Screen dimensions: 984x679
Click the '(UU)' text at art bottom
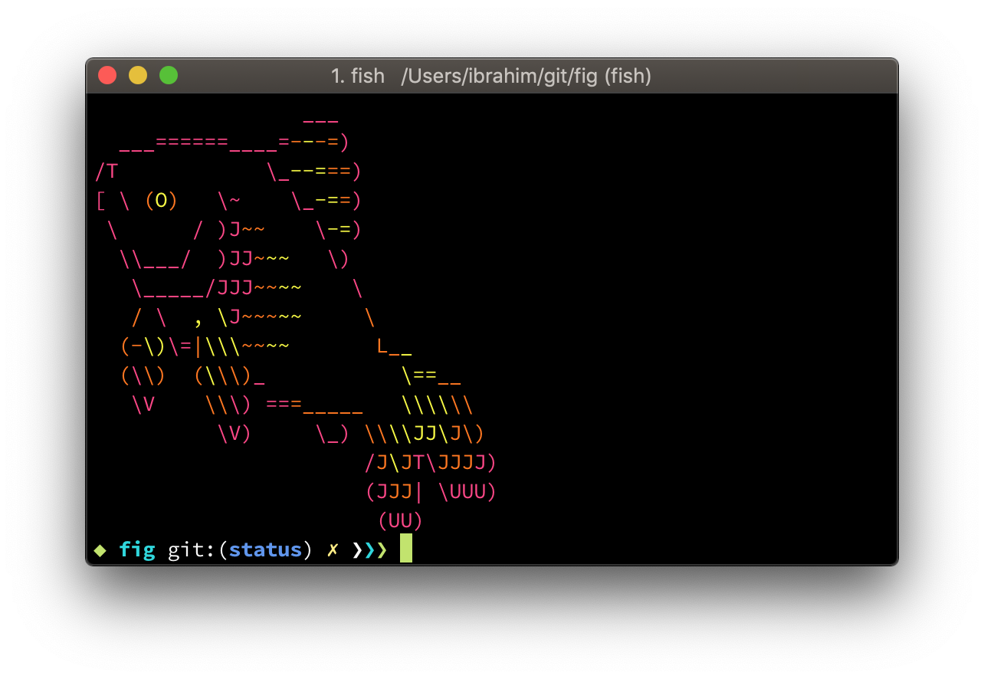click(401, 521)
